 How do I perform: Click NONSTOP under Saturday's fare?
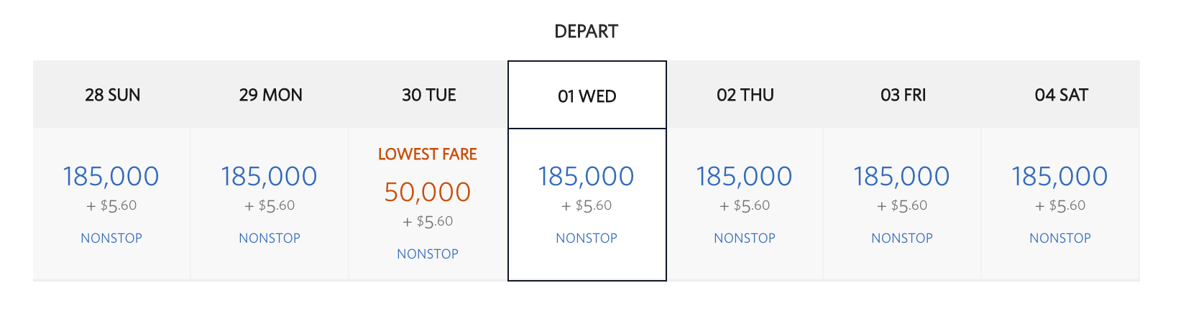[1060, 238]
